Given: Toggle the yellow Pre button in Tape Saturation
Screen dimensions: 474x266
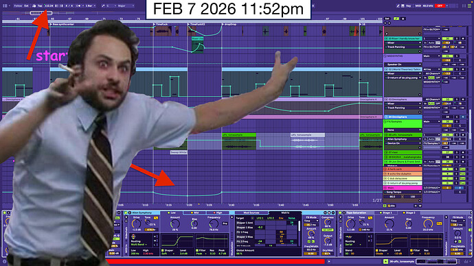Looking at the screenshot, I should click(439, 223).
